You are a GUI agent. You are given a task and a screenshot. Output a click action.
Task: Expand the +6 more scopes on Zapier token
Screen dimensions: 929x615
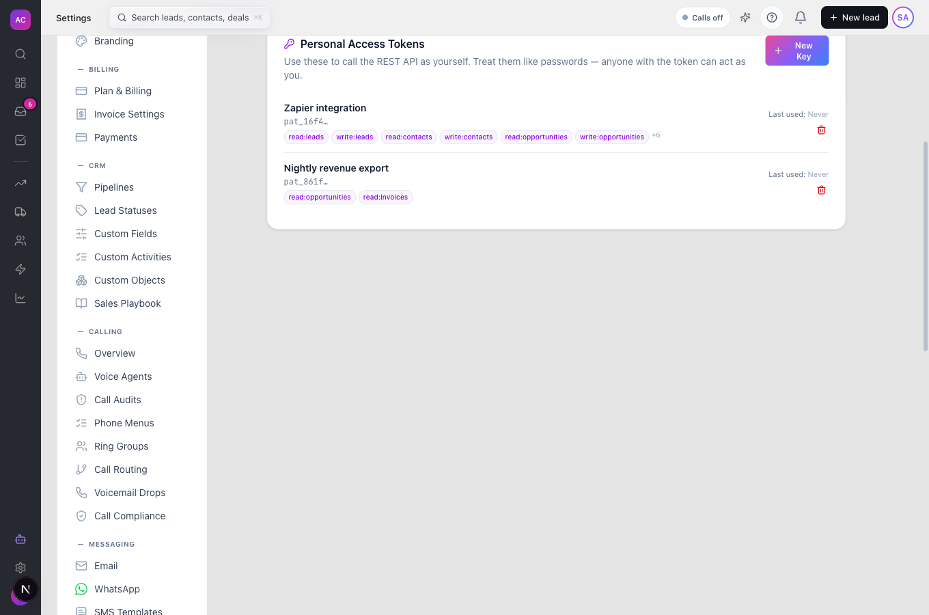(656, 135)
